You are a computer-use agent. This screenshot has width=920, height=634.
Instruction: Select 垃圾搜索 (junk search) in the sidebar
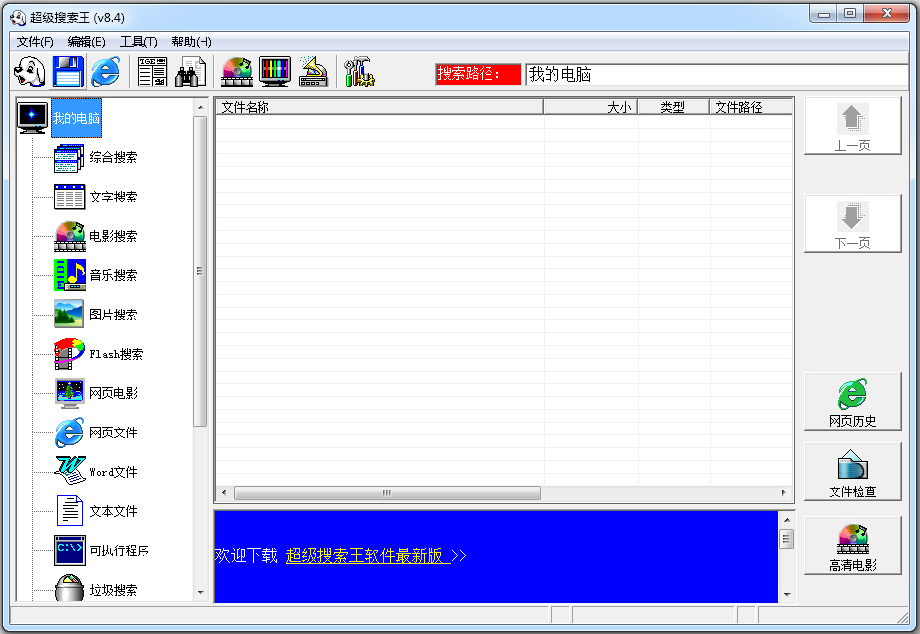(x=115, y=590)
